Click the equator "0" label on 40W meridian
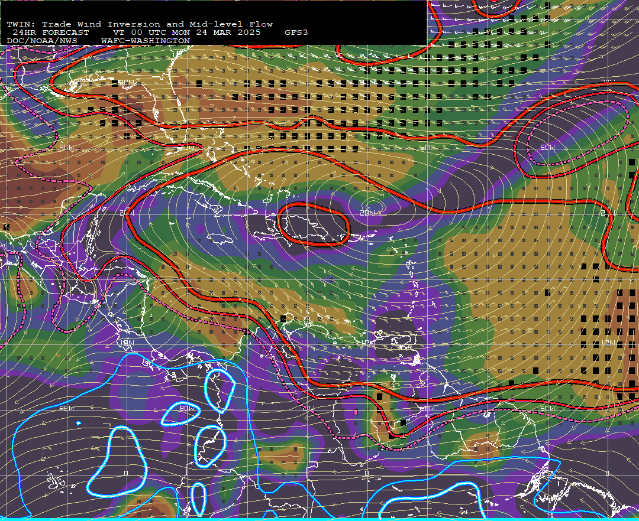The image size is (639, 521). point(607,473)
